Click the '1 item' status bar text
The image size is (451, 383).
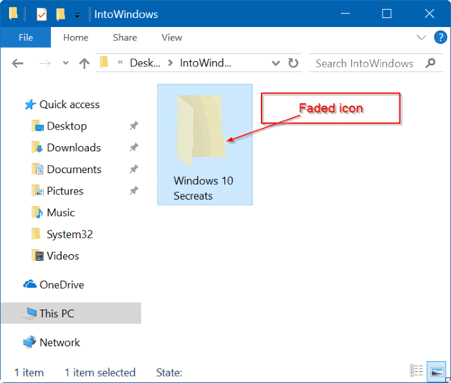[x=29, y=373]
